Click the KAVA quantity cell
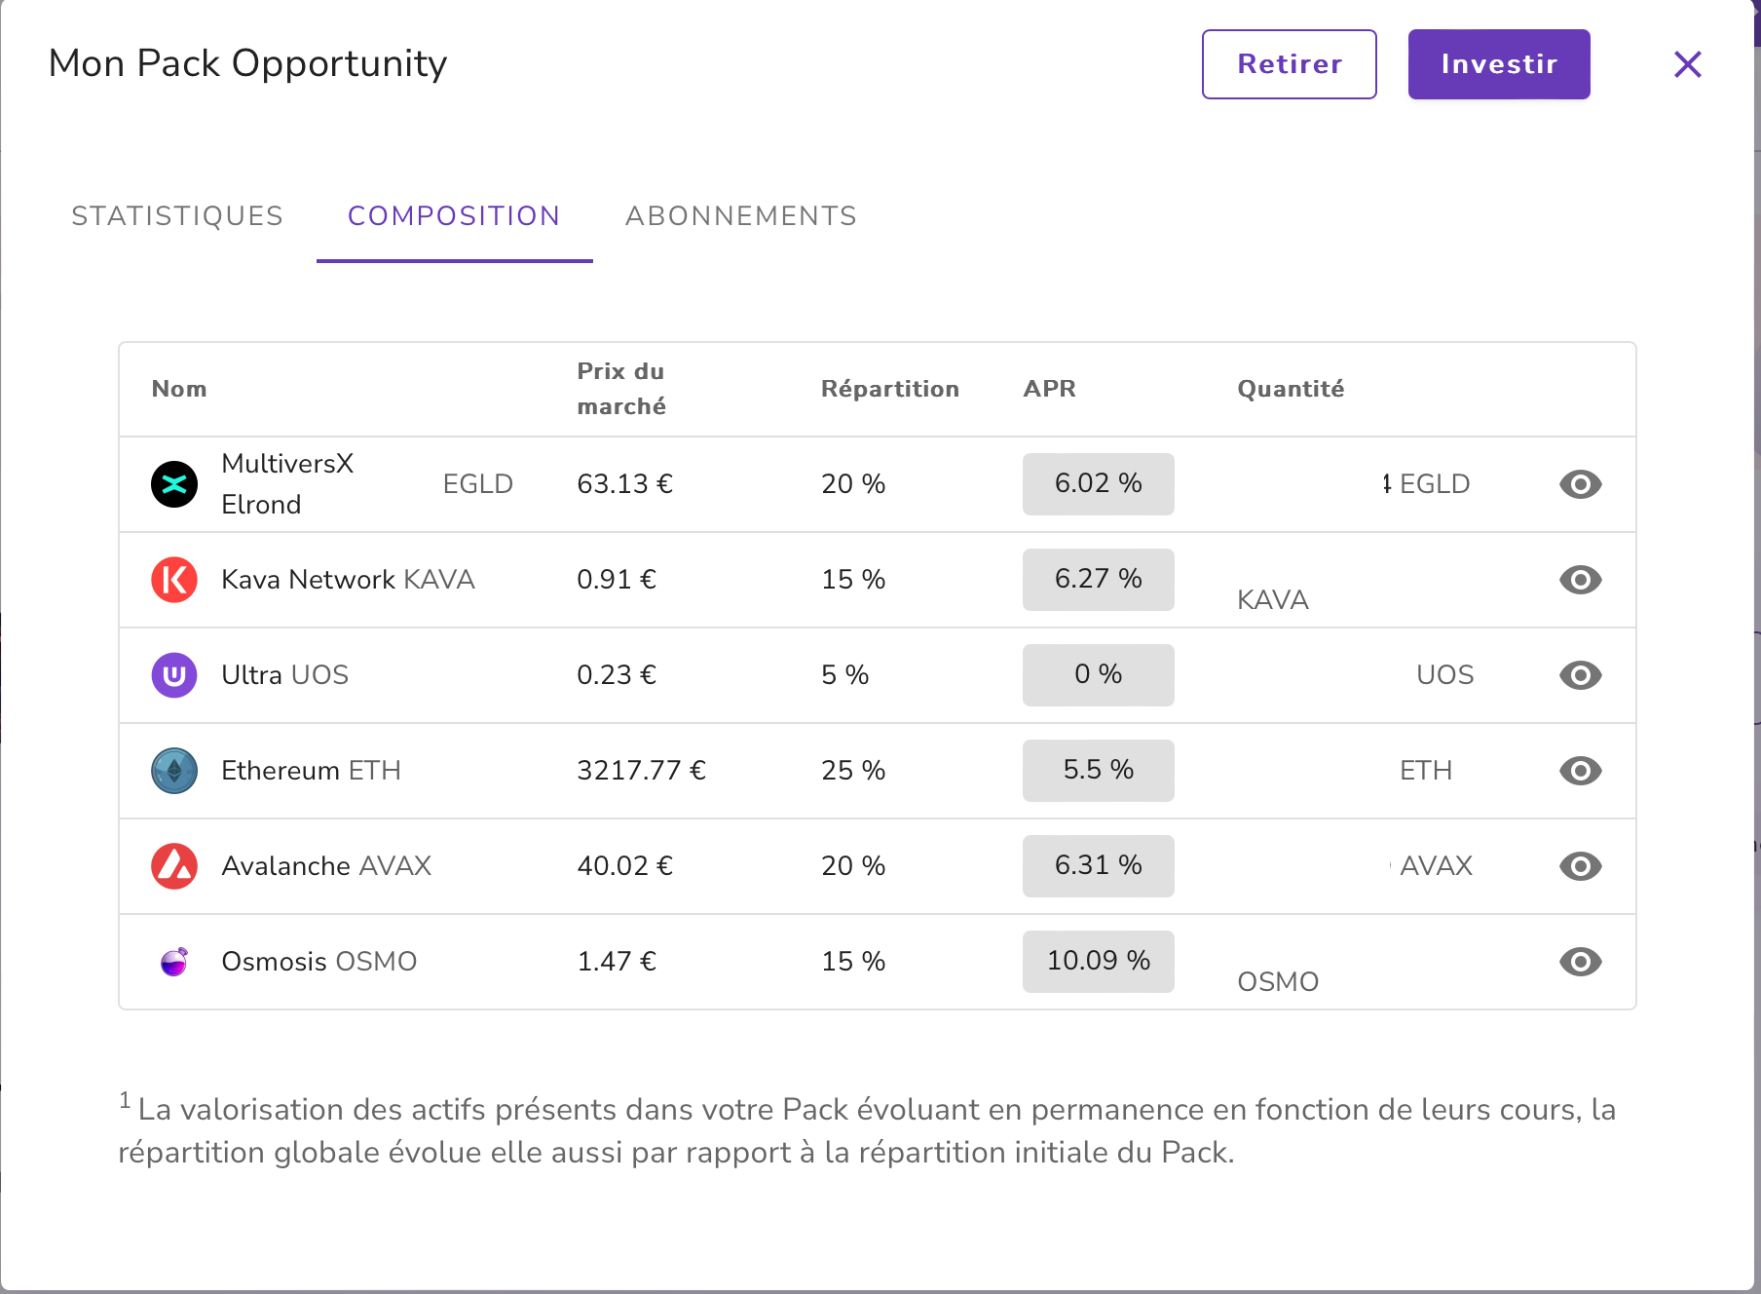1761x1294 pixels. [x=1272, y=600]
